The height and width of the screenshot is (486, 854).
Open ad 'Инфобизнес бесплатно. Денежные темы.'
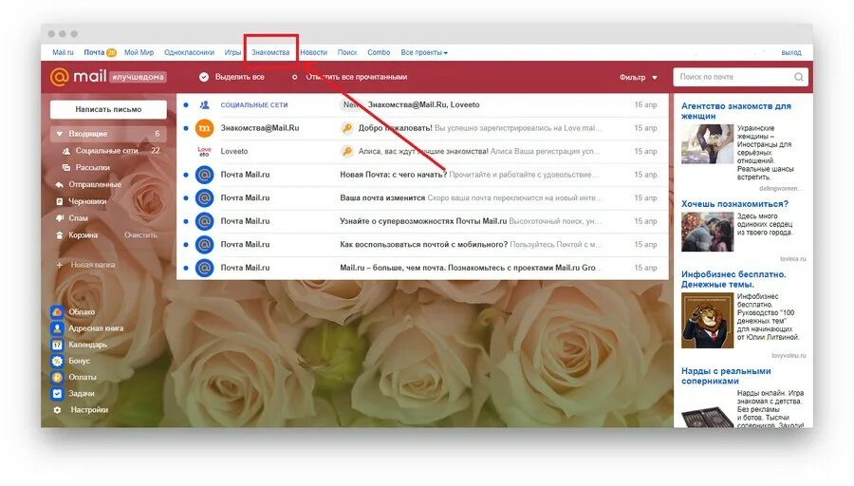coord(733,279)
